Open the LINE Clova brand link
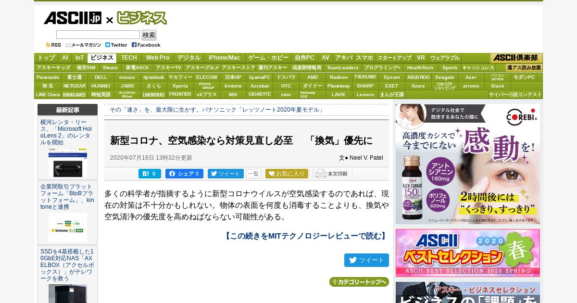The height and width of the screenshot is (303, 577). point(48,94)
